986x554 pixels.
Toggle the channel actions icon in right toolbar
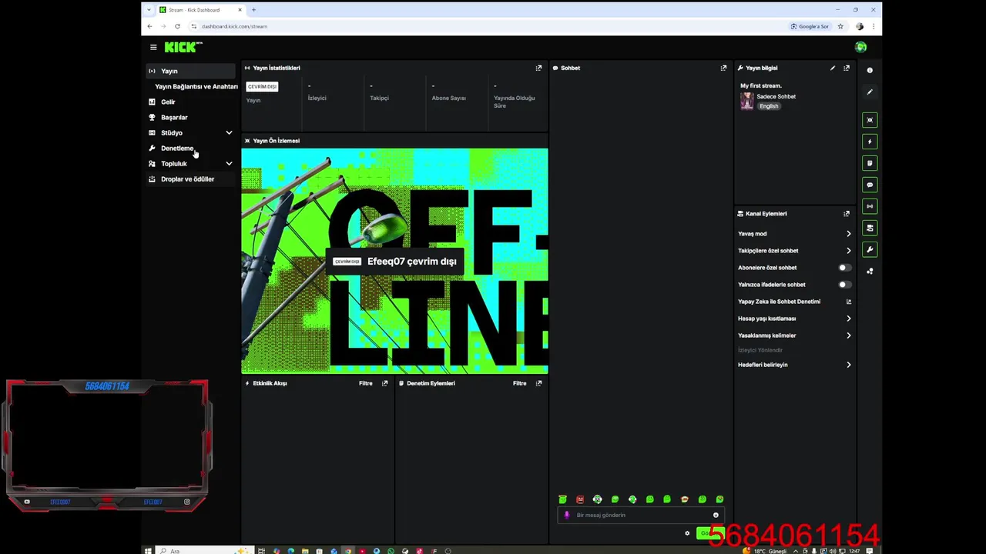point(870,228)
